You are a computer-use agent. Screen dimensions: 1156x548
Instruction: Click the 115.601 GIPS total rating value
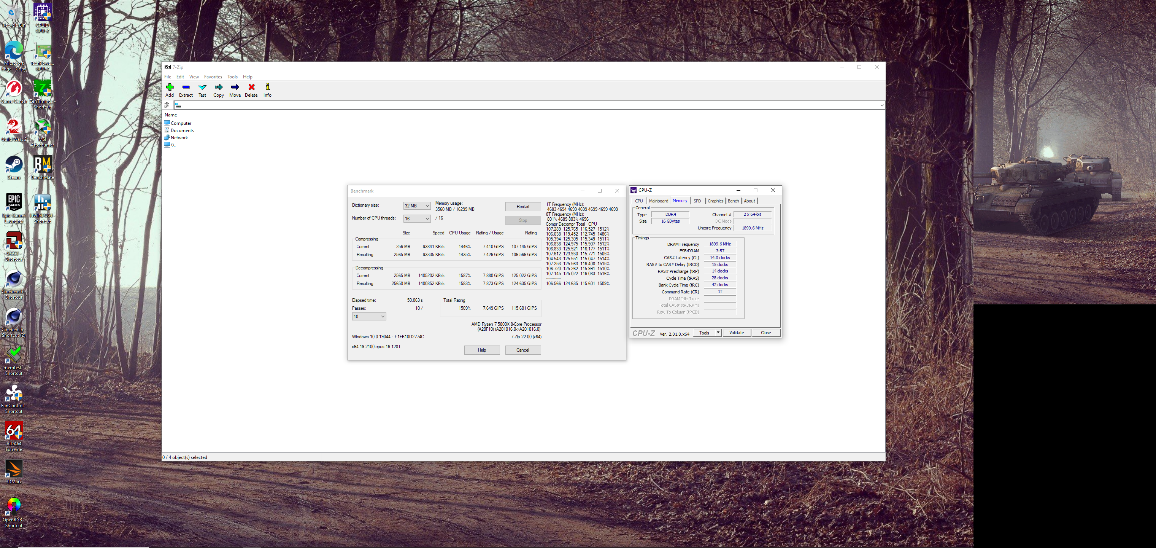(x=524, y=308)
